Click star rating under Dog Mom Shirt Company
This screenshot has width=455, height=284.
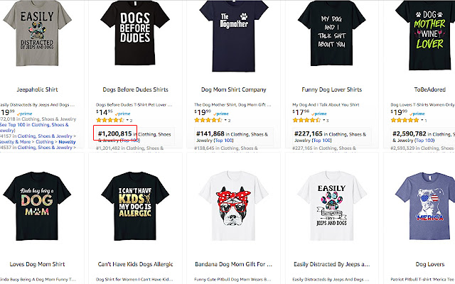[x=211, y=120]
